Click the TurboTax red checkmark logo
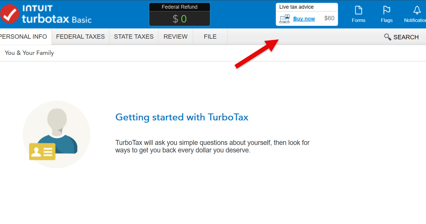 tap(9, 14)
